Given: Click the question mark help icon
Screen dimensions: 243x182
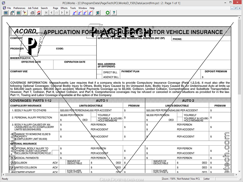Looking at the screenshot, I should (114, 13).
